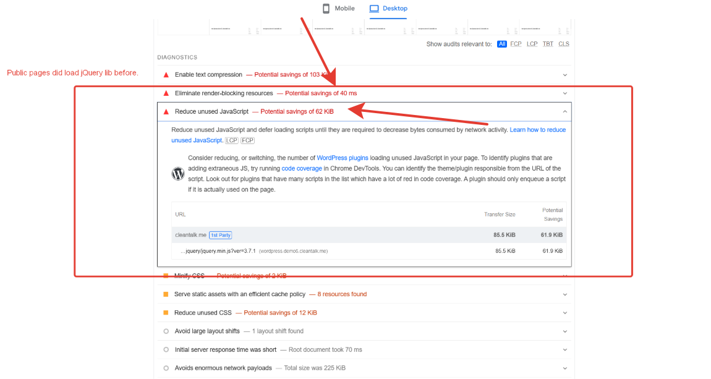Toggle the CLS audit filter
This screenshot has width=711, height=379.
(x=563, y=44)
